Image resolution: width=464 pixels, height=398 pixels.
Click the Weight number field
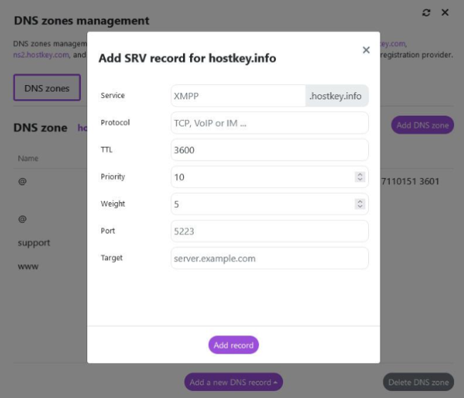pos(262,204)
